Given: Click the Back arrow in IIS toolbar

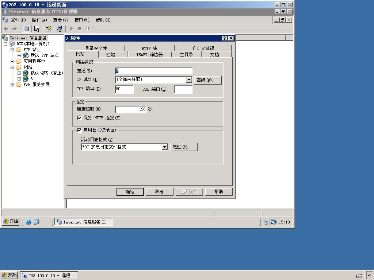Looking at the screenshot, I should click(x=6, y=29).
